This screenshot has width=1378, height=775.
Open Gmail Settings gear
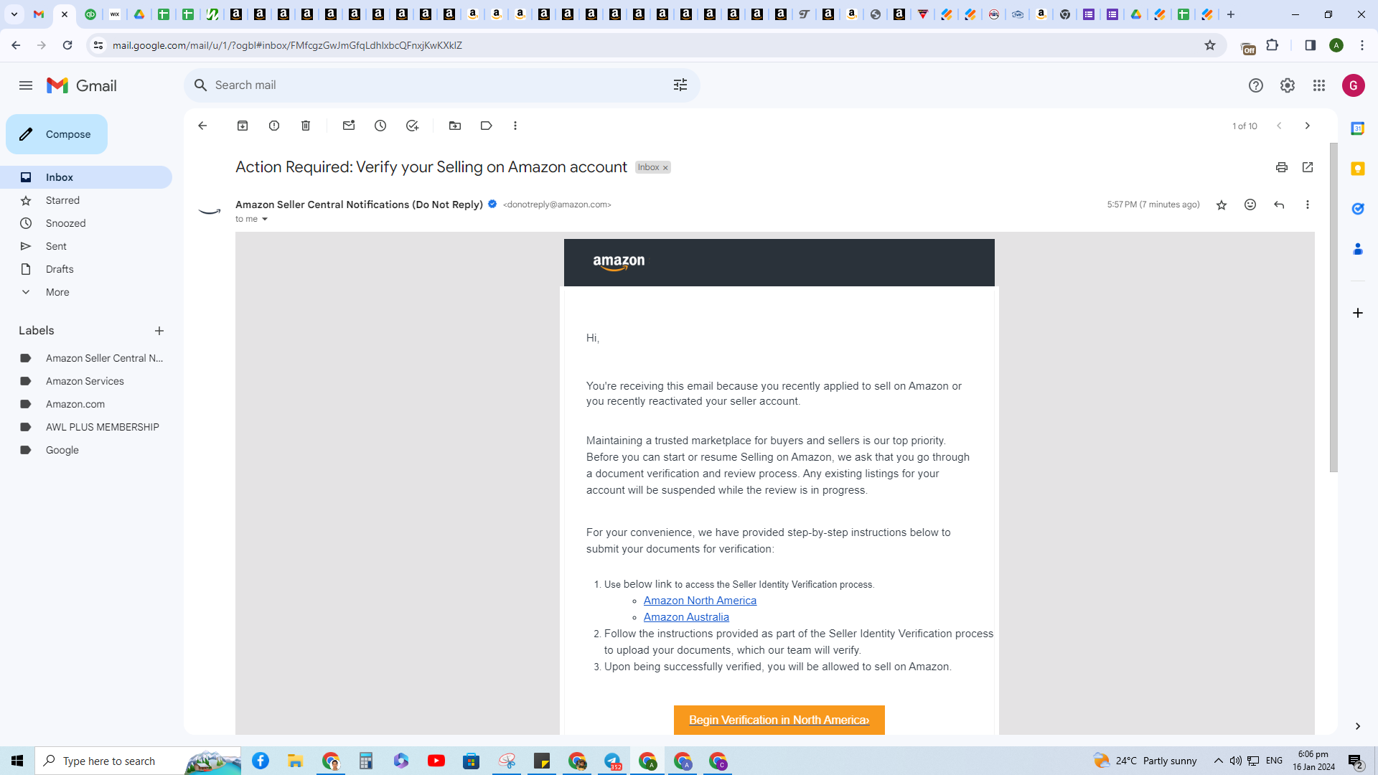click(1288, 86)
